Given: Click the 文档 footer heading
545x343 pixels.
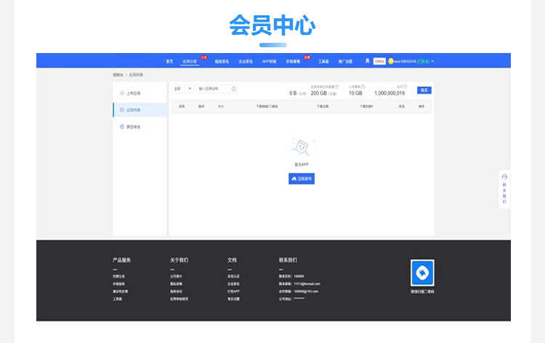Looking at the screenshot, I should pyautogui.click(x=232, y=260).
